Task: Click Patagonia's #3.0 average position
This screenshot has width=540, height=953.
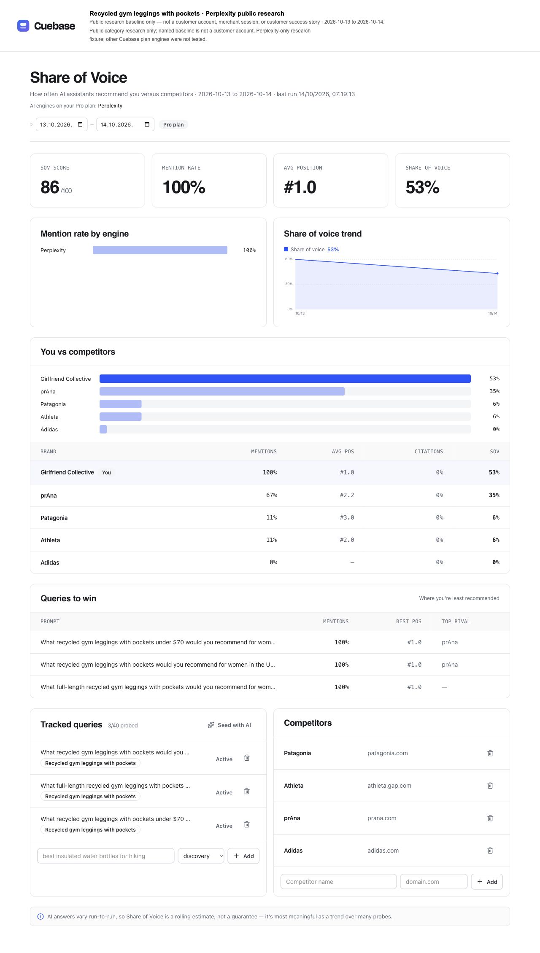Action: (347, 517)
